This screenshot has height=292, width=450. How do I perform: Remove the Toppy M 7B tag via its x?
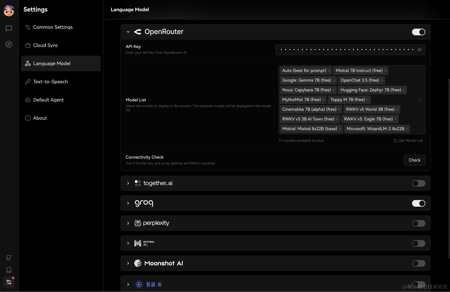[368, 99]
